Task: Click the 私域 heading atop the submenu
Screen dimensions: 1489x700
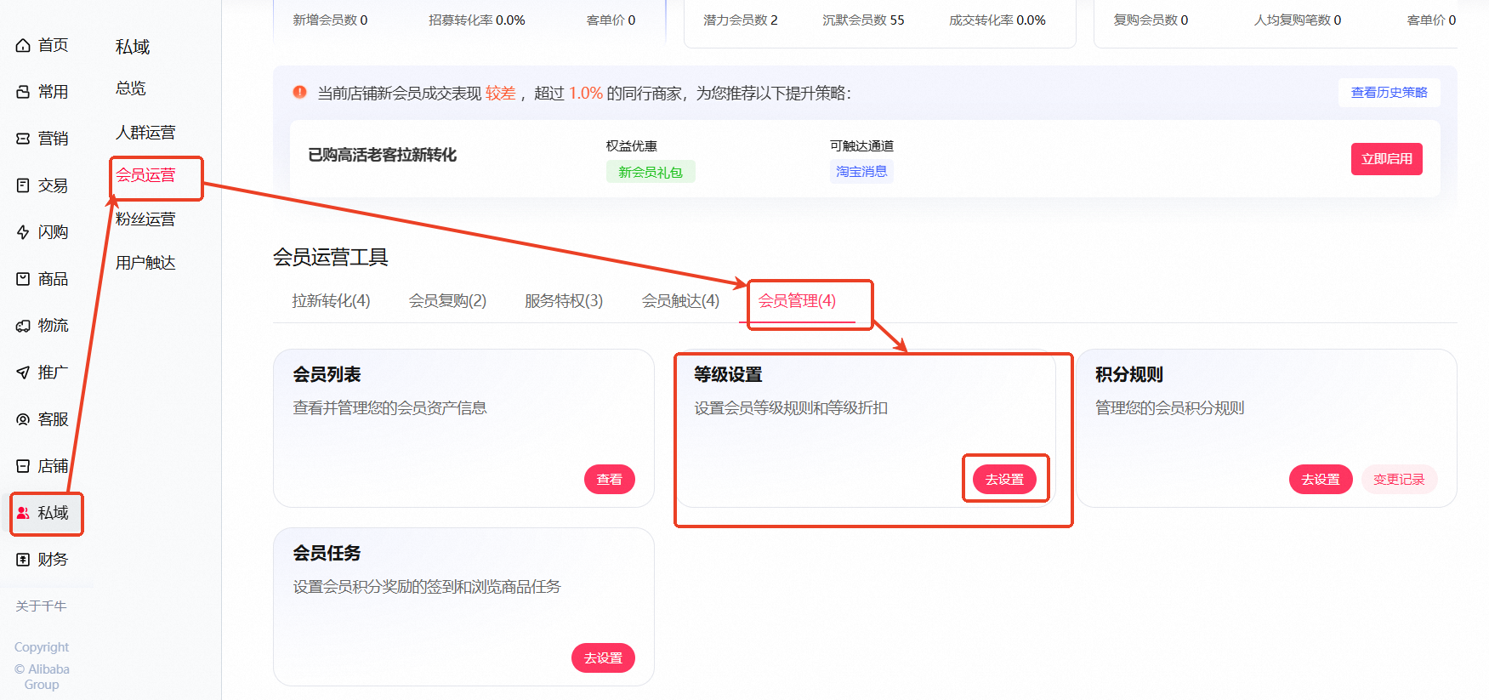Action: tap(133, 47)
